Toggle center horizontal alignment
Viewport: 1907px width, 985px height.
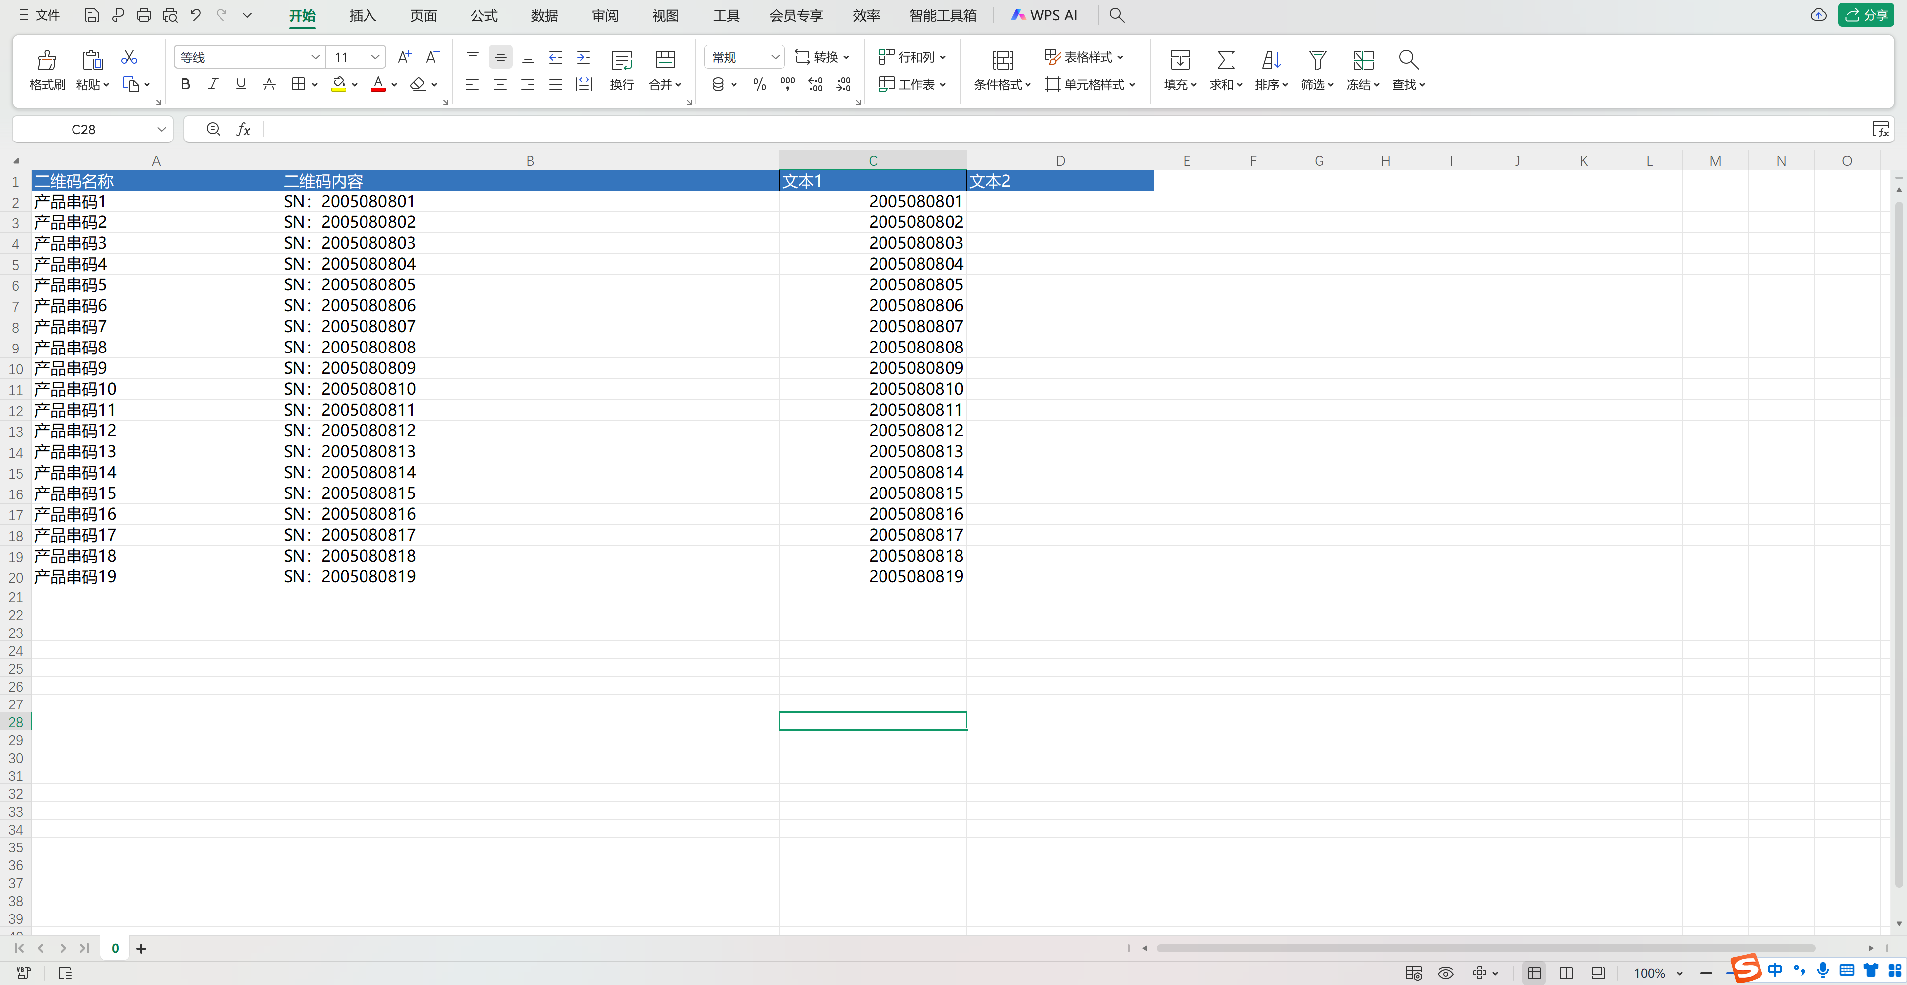(500, 85)
